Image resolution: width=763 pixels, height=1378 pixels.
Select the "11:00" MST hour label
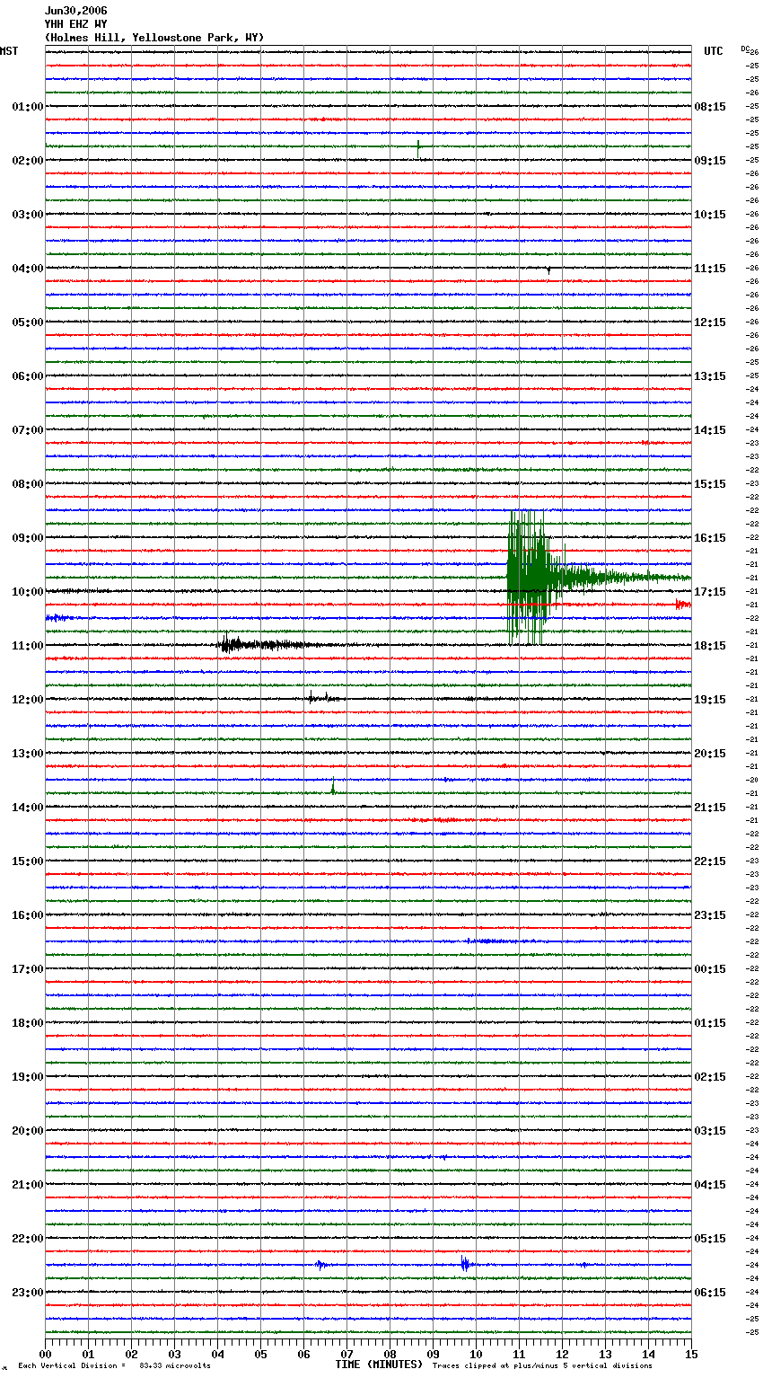28,646
